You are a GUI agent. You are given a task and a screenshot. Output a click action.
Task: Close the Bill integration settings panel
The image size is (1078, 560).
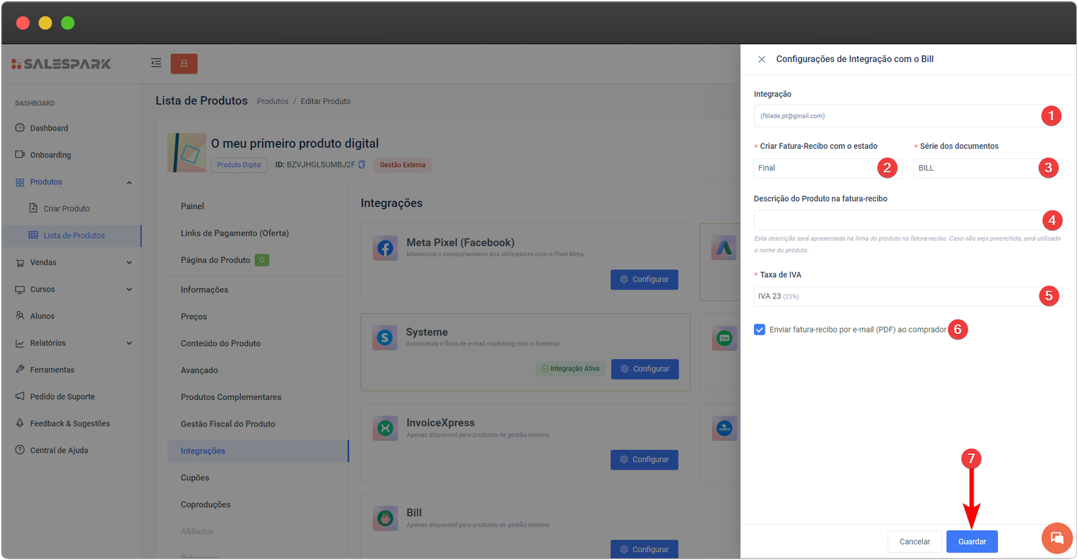click(761, 59)
